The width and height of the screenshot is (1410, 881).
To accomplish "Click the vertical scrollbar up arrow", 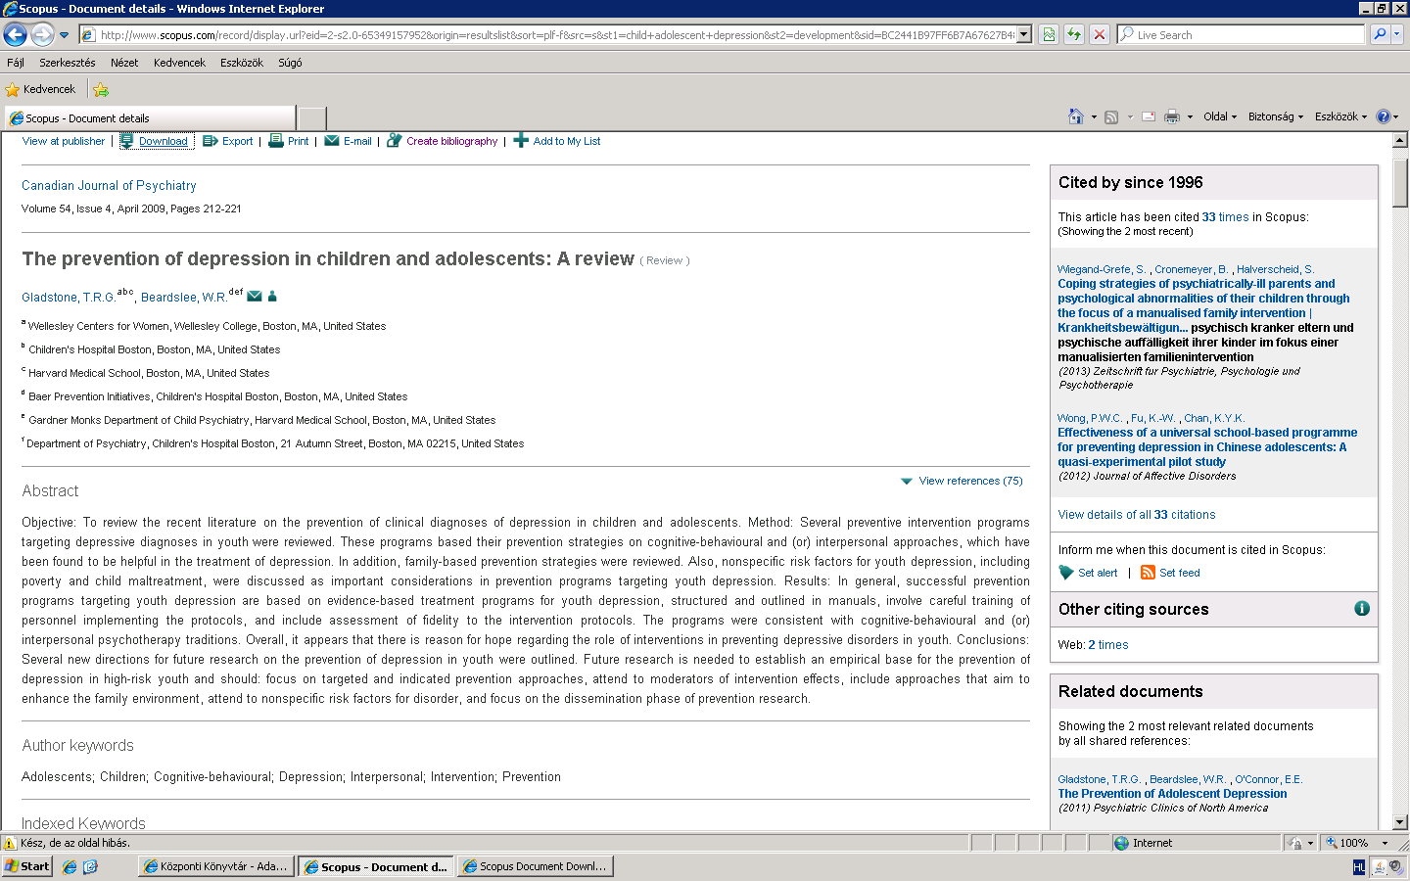I will tap(1400, 140).
